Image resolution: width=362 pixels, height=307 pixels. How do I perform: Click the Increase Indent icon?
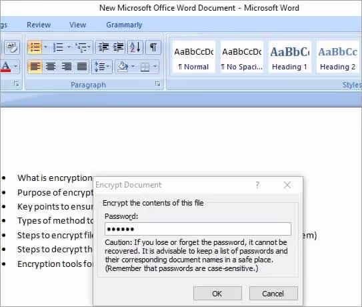(x=118, y=47)
